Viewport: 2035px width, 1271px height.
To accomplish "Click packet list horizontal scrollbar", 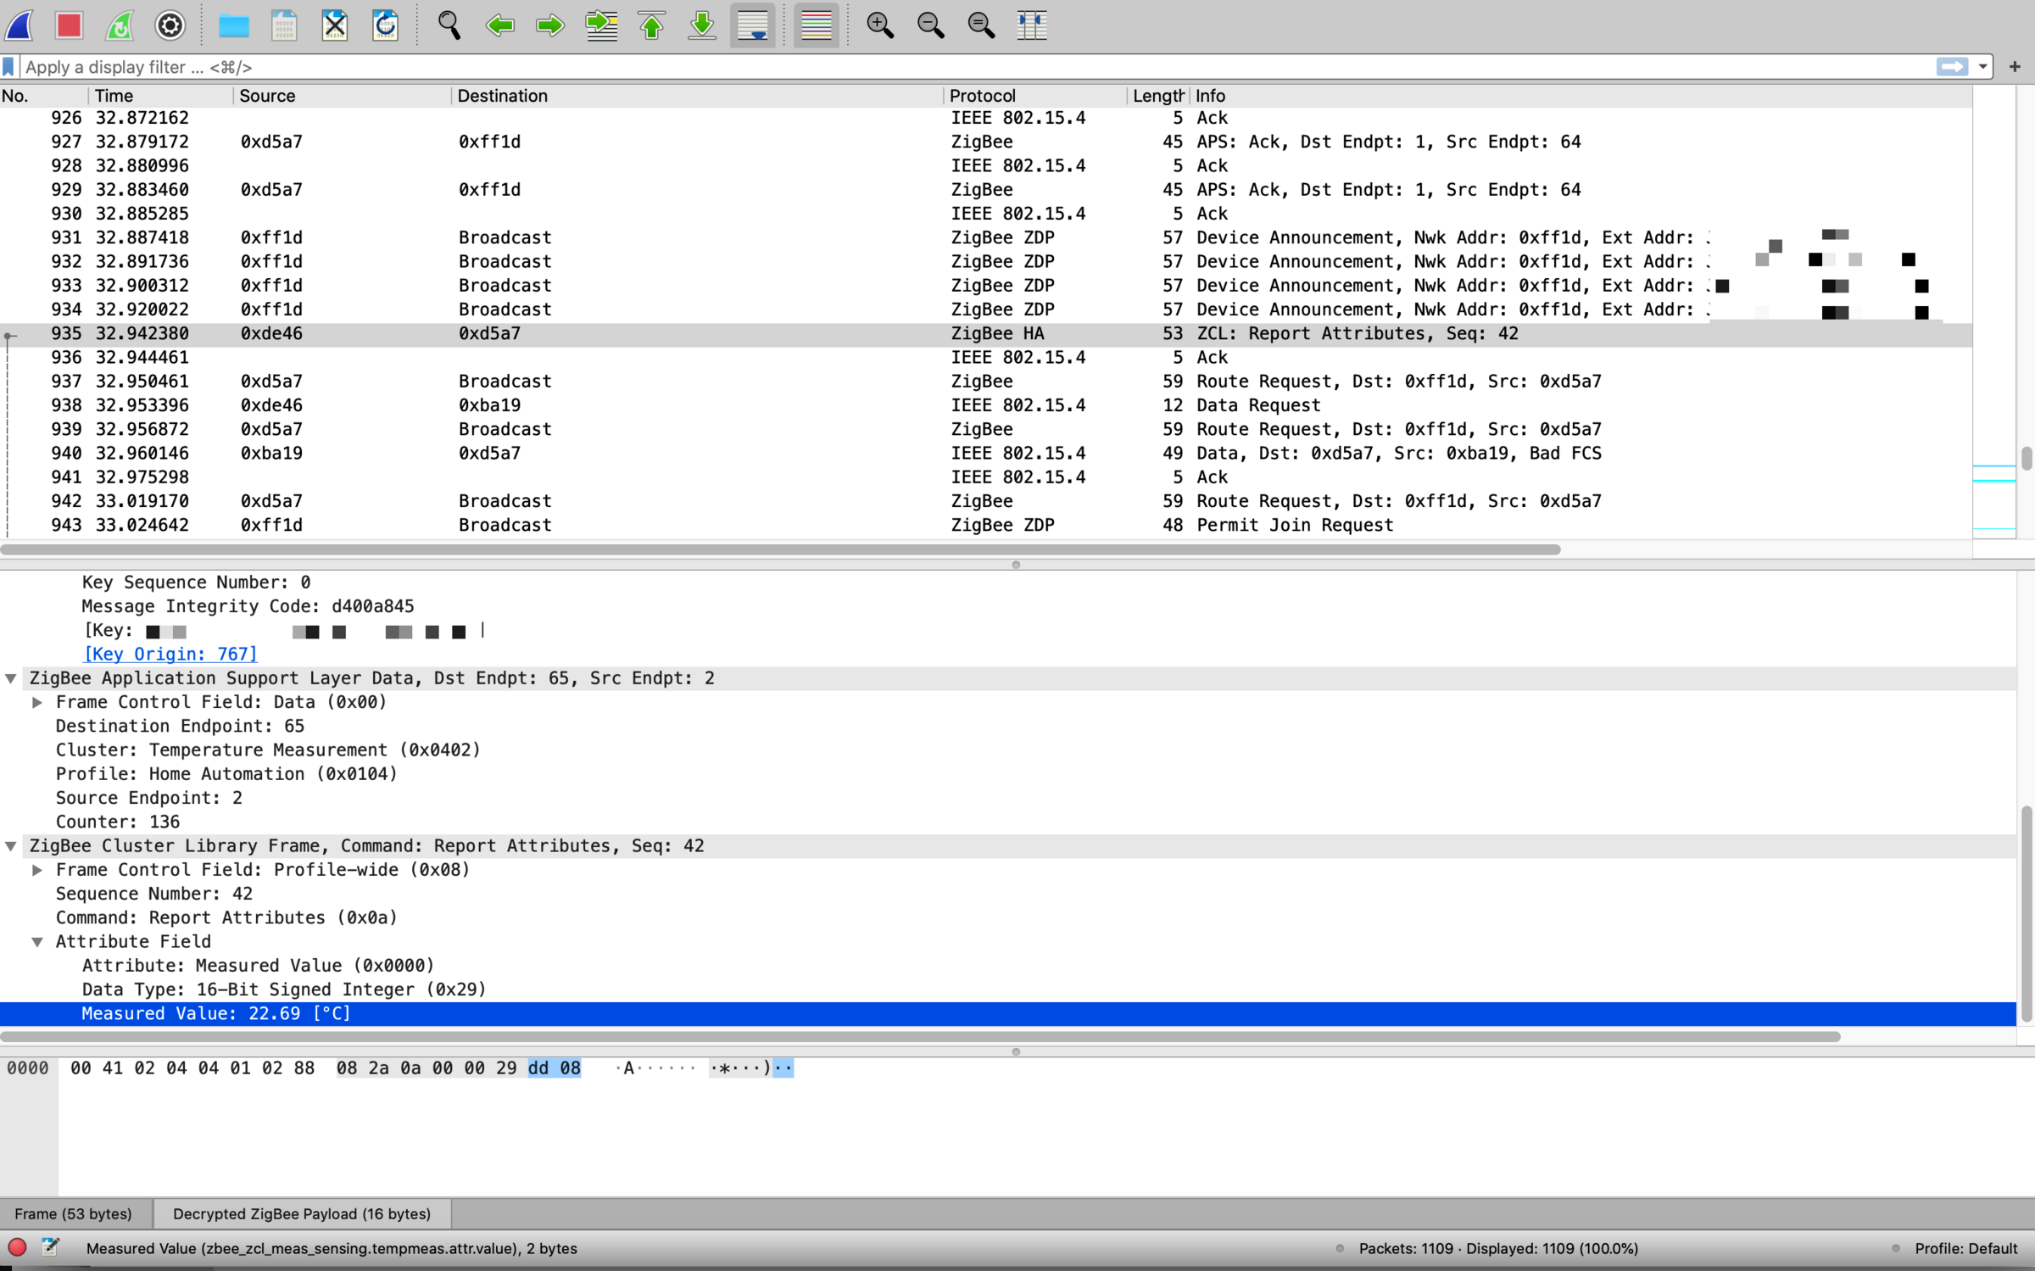I will point(780,549).
